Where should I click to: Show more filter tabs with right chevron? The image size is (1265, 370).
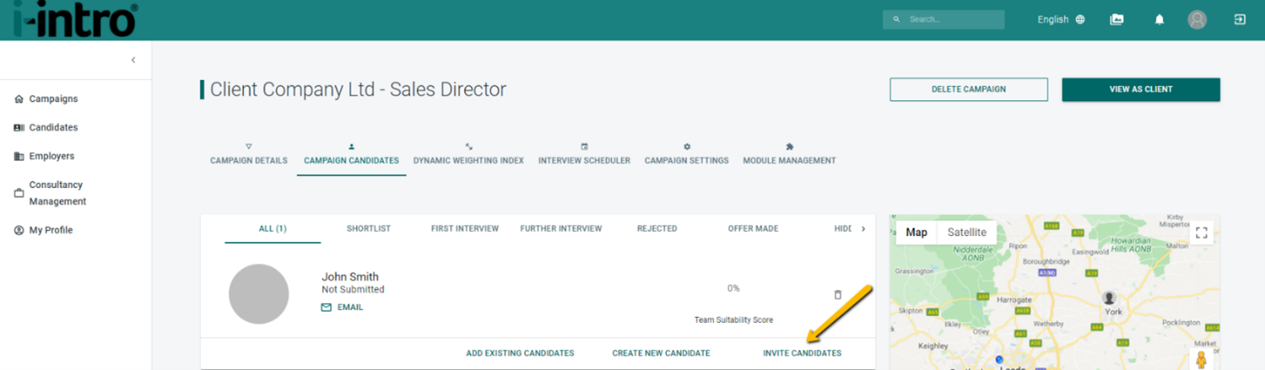[x=864, y=228]
